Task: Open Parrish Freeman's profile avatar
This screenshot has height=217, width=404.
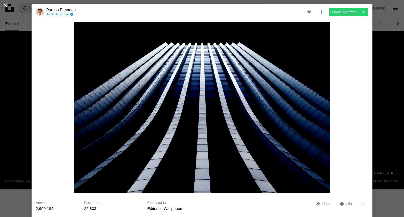Action: 40,12
